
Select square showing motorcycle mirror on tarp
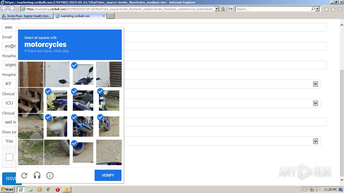[57, 74]
